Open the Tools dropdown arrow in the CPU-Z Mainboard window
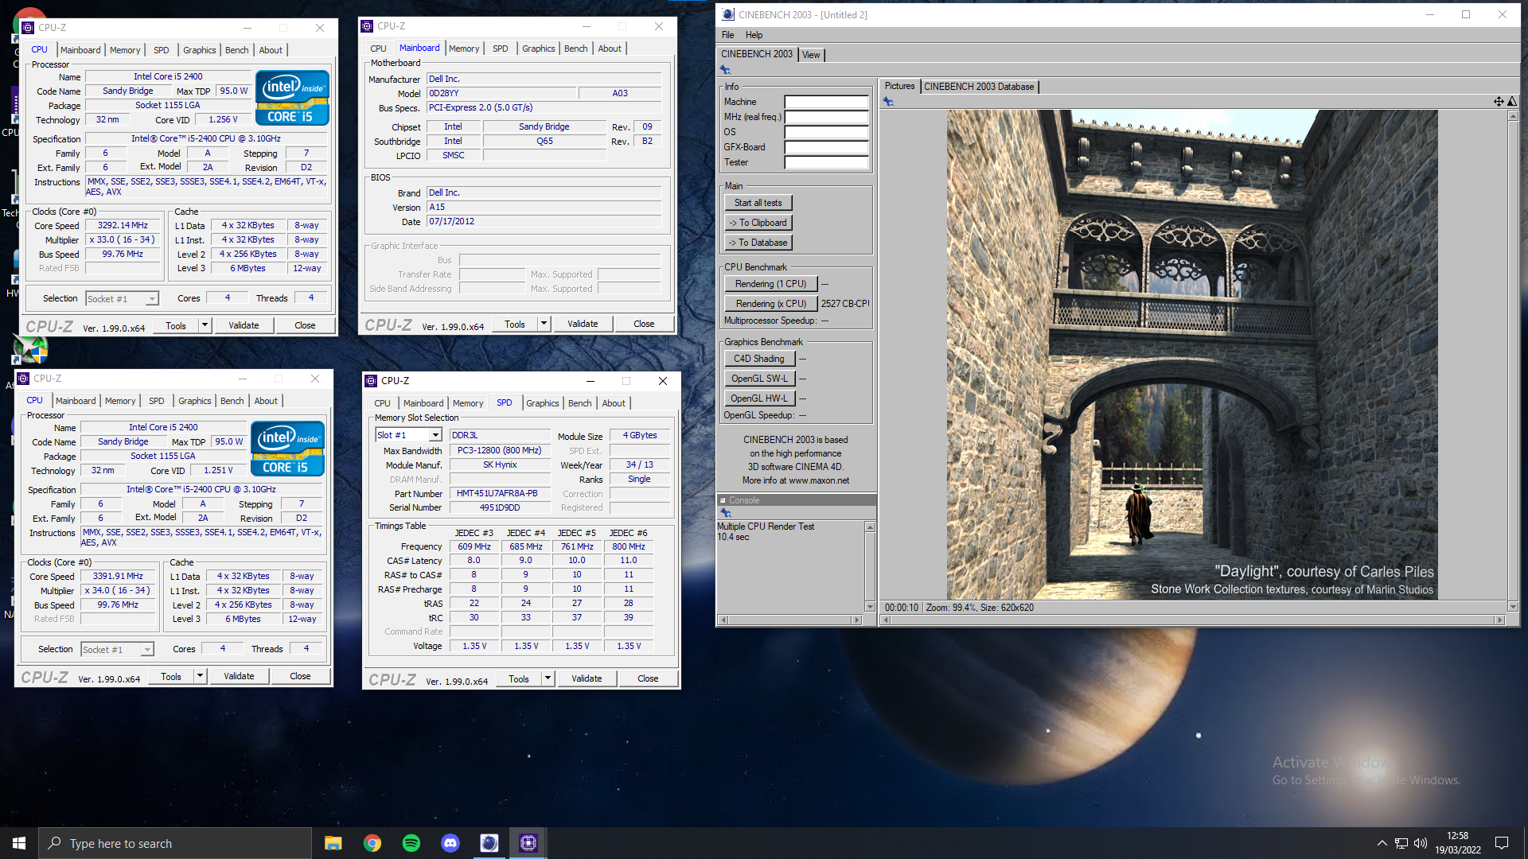Viewport: 1528px width, 859px height. click(x=544, y=324)
